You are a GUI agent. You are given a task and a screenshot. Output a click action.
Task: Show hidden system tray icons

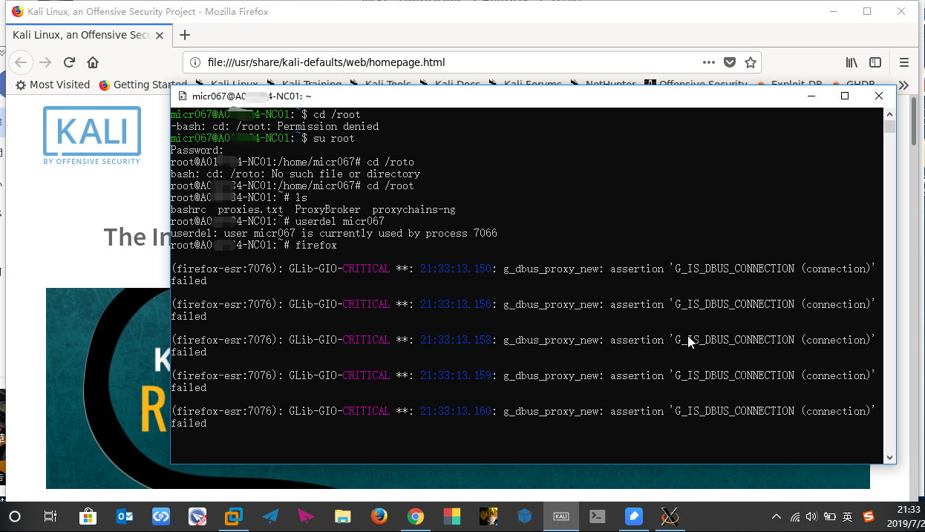[777, 516]
